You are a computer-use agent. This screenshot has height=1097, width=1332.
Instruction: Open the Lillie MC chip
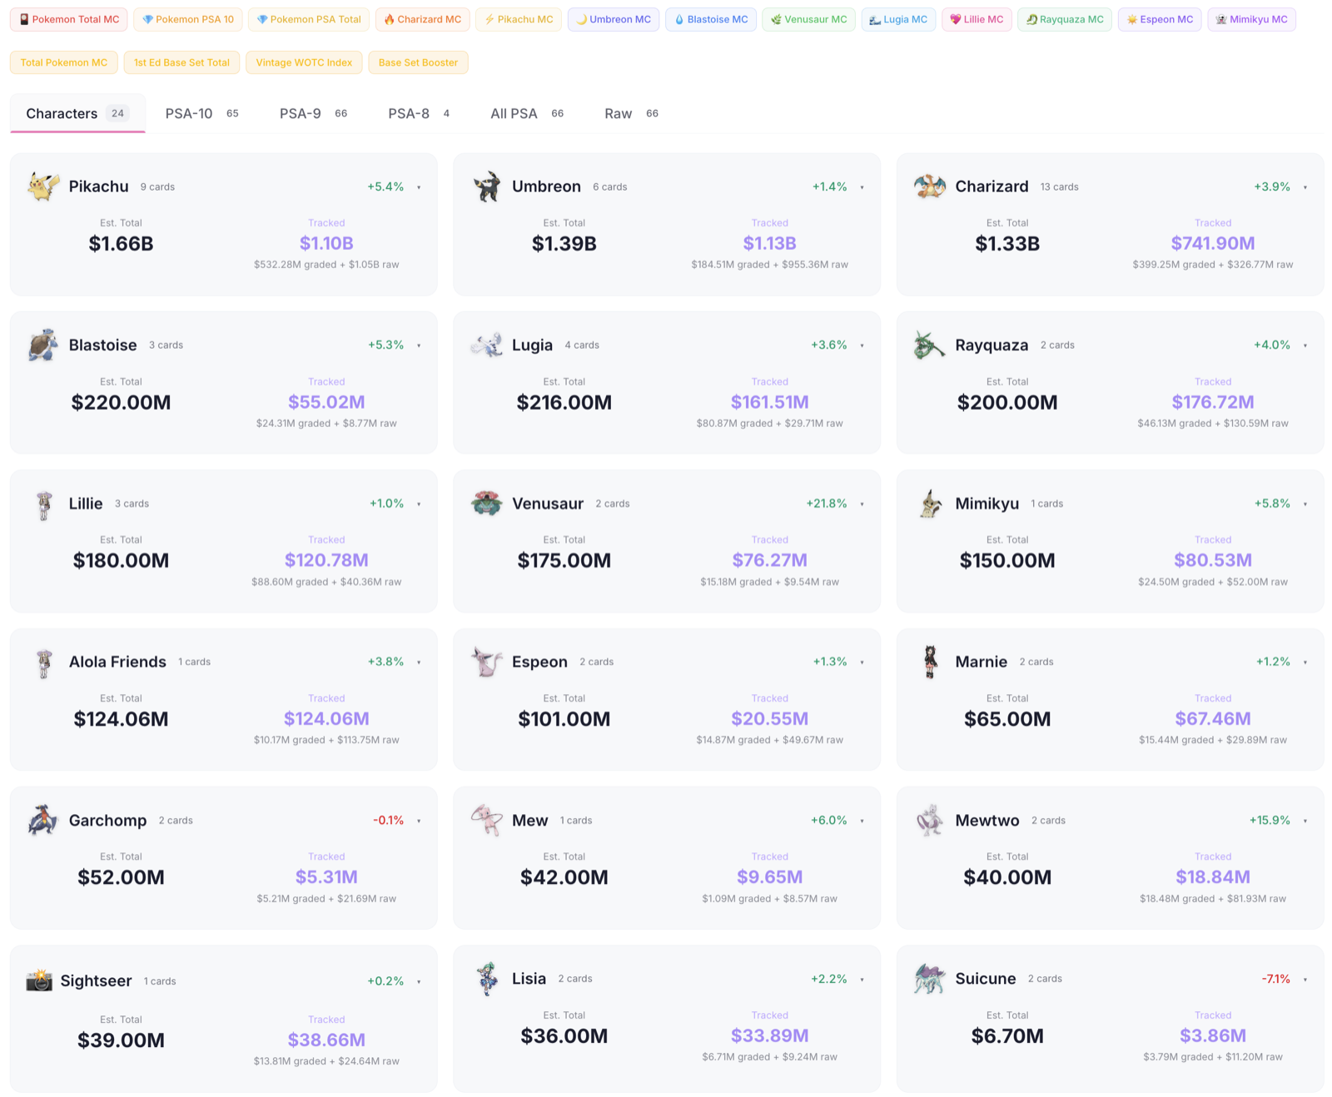pos(977,19)
